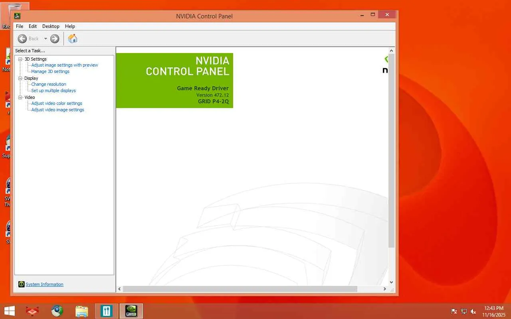511x319 pixels.
Task: Open the File menu
Action: coord(20,26)
